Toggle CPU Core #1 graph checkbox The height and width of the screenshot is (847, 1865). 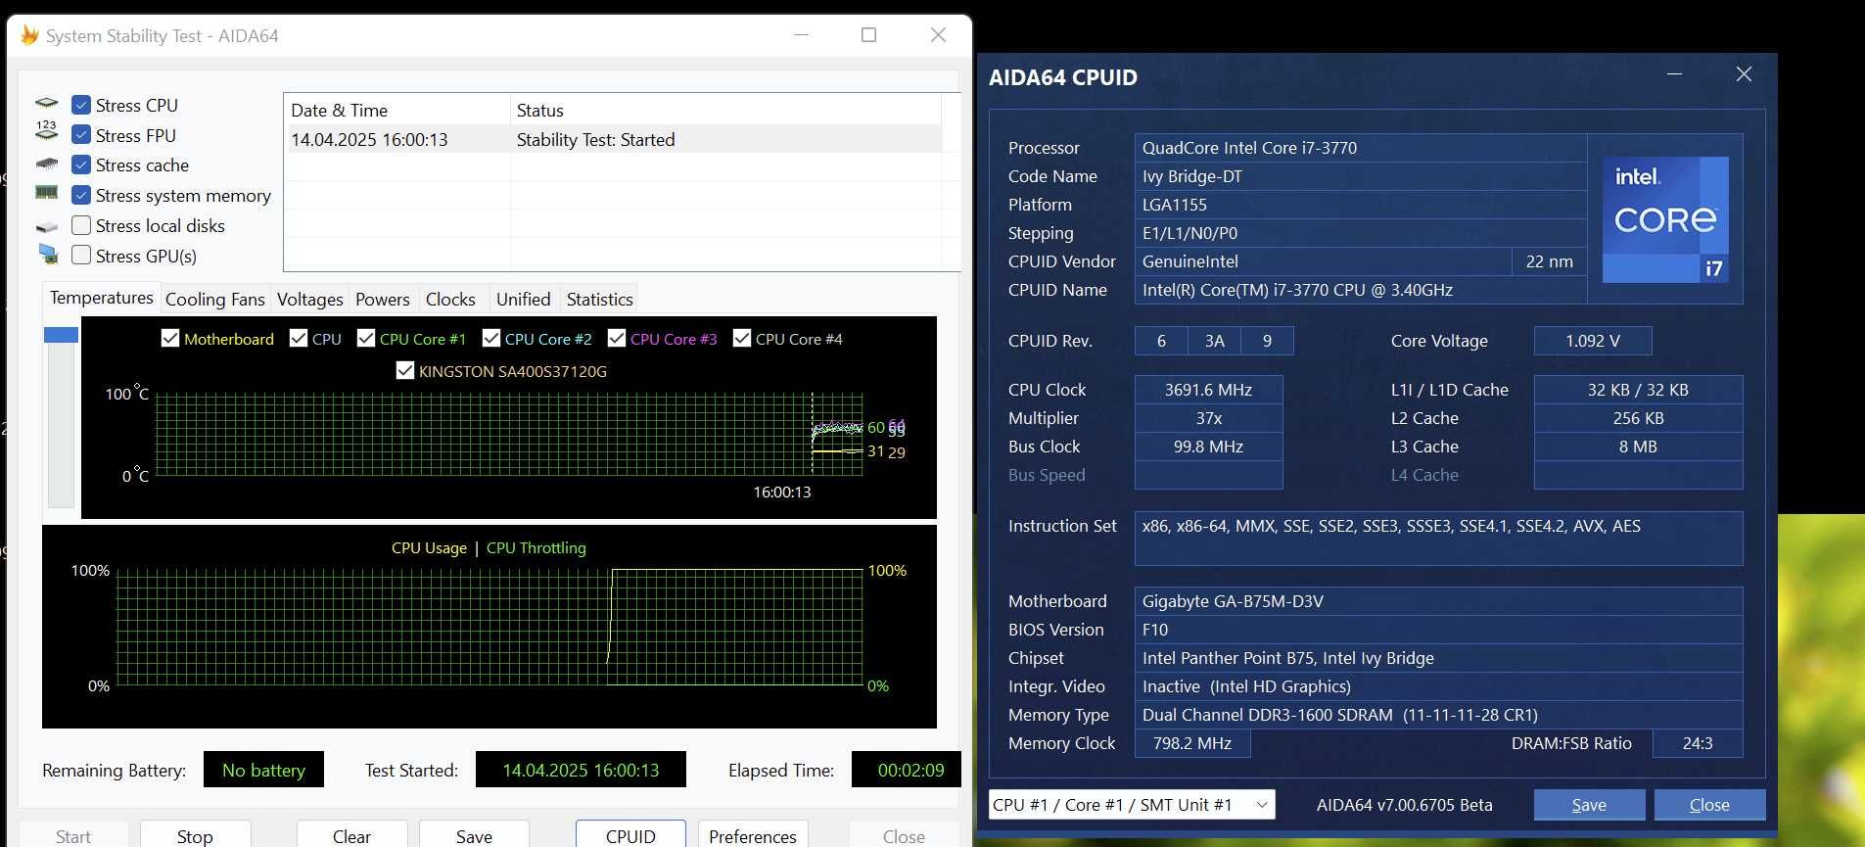coord(366,338)
